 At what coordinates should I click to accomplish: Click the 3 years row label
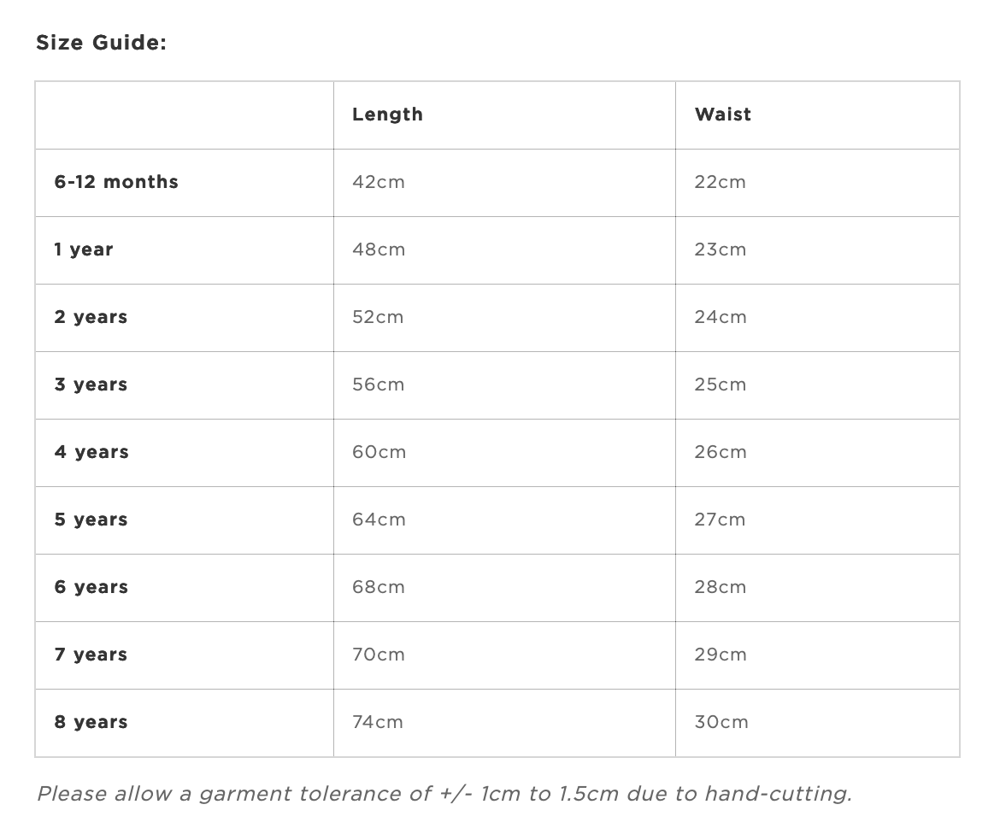coord(91,385)
